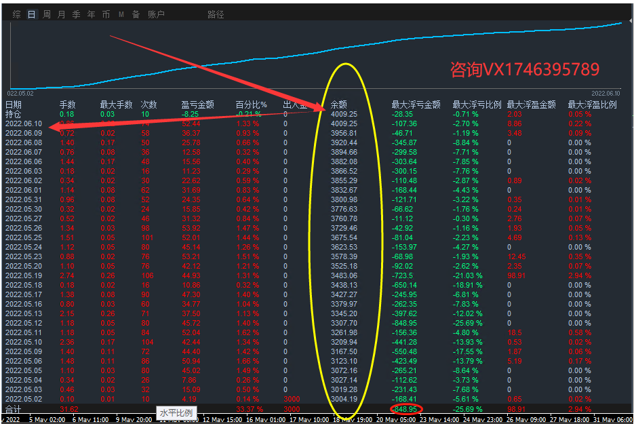Click the 最大手数 column header
636x424 pixels.
[117, 104]
